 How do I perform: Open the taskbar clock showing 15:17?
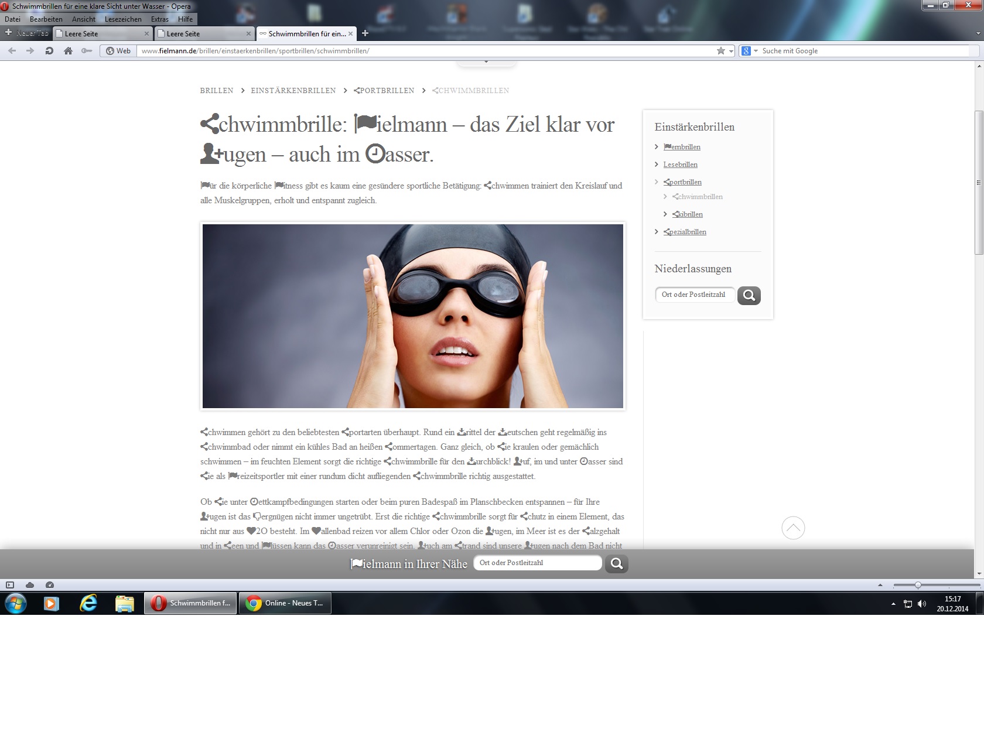pos(952,604)
